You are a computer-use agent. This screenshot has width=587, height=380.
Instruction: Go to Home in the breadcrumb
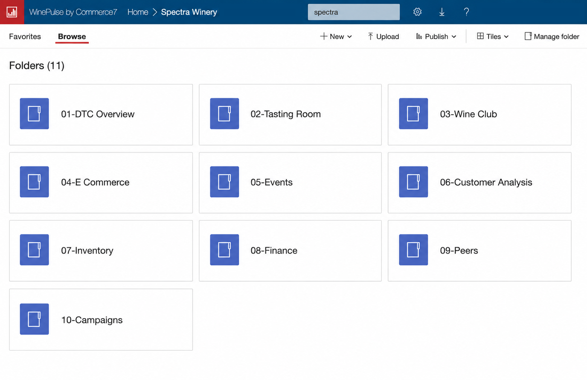point(138,12)
